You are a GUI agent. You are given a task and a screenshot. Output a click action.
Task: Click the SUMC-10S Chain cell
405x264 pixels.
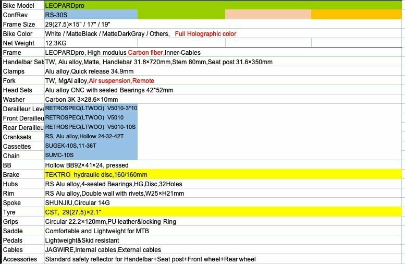click(91, 155)
